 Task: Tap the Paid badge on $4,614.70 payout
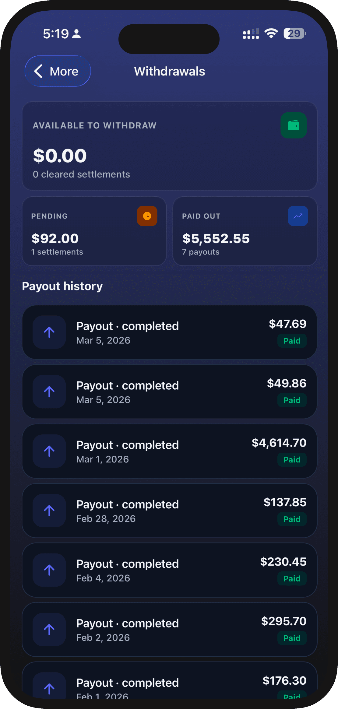coord(292,460)
